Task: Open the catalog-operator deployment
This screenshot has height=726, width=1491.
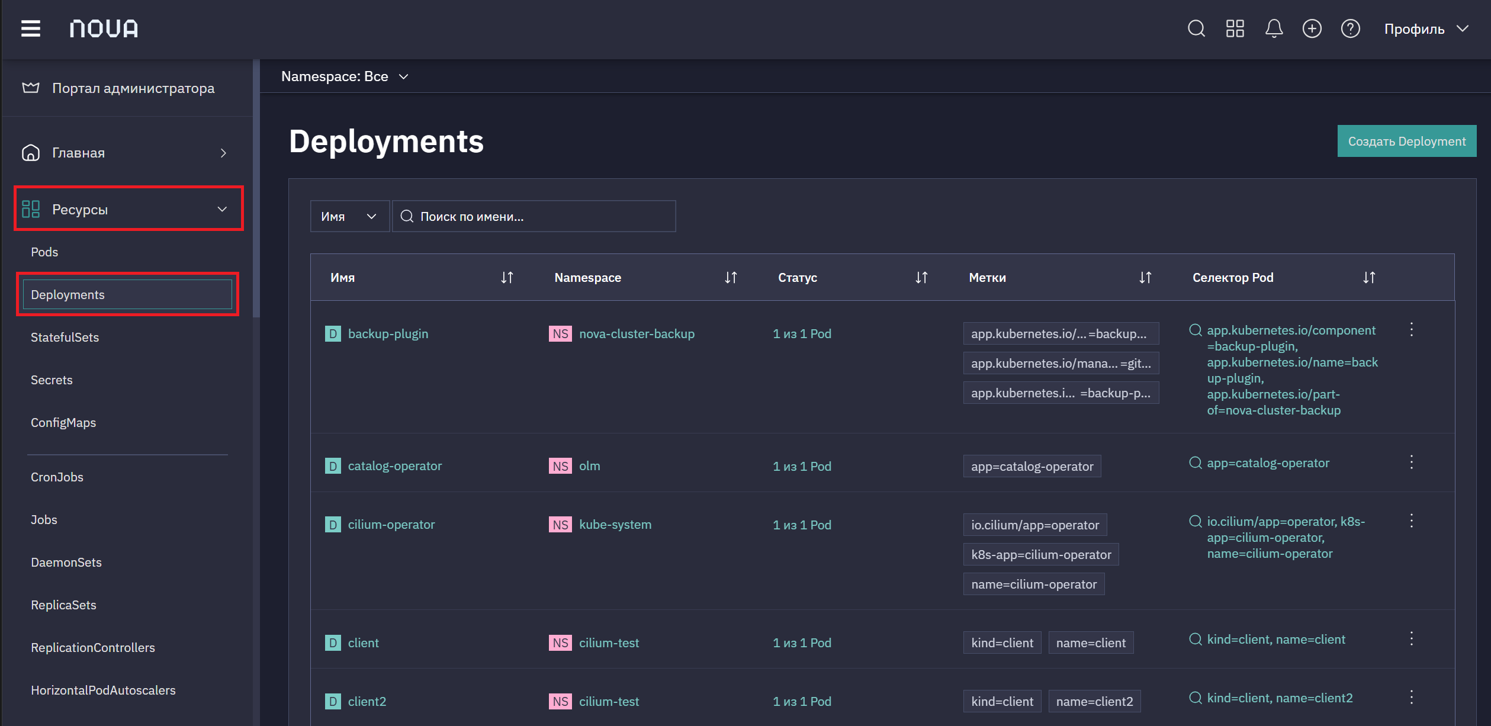Action: point(395,465)
